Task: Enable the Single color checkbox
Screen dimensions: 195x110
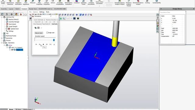Action: point(47,33)
